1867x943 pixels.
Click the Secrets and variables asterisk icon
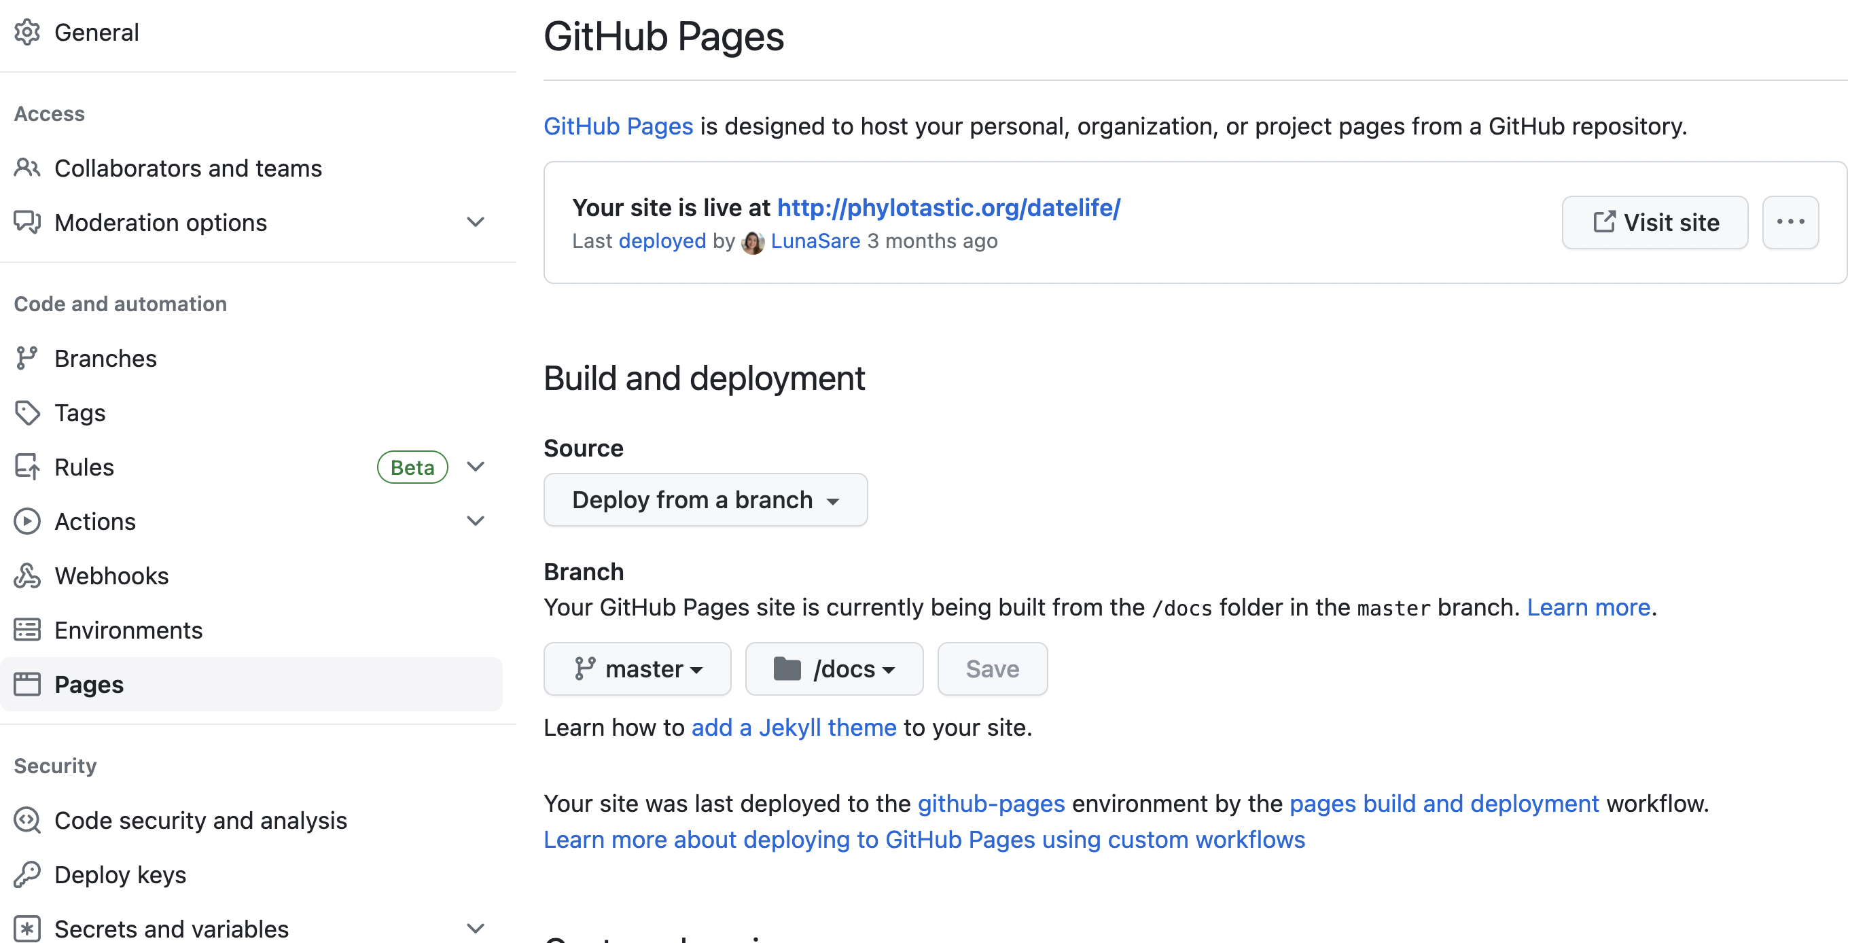click(26, 929)
